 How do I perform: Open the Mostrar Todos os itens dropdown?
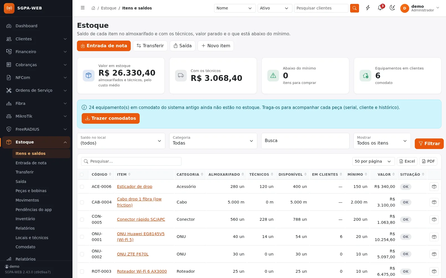tap(382, 141)
